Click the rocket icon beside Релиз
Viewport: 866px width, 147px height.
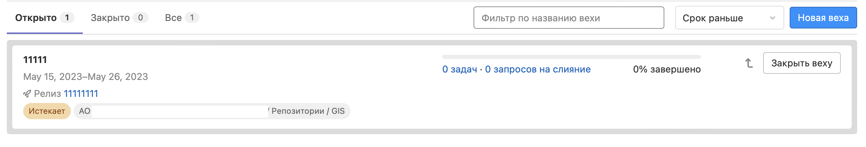pos(27,94)
